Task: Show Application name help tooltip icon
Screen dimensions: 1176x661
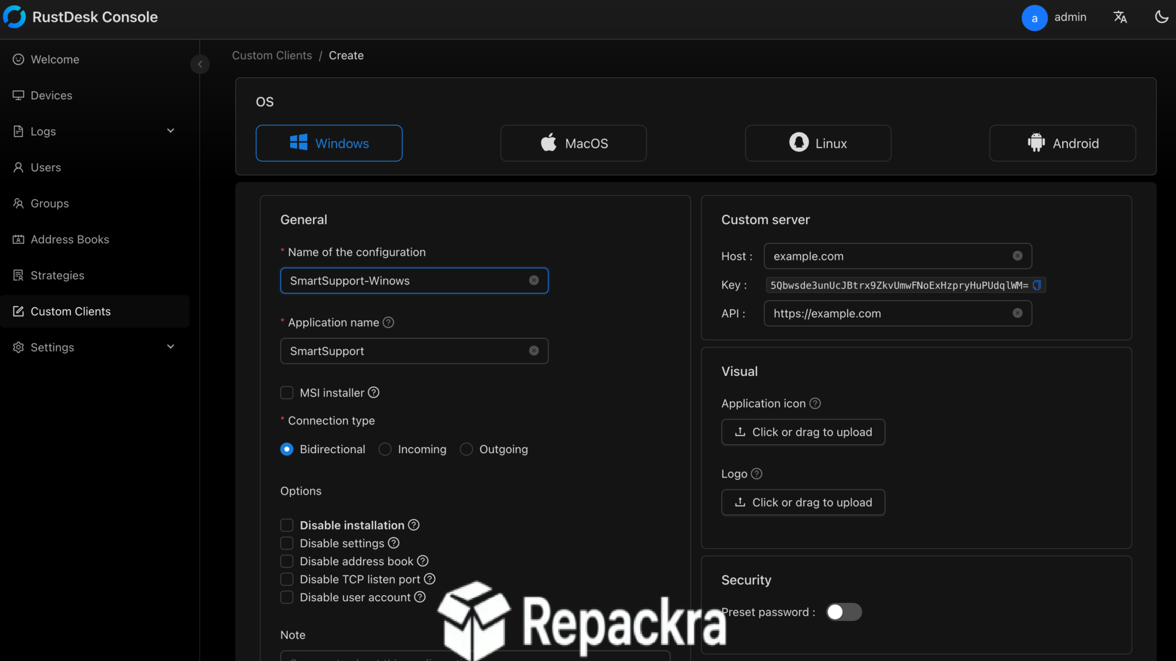Action: [388, 322]
